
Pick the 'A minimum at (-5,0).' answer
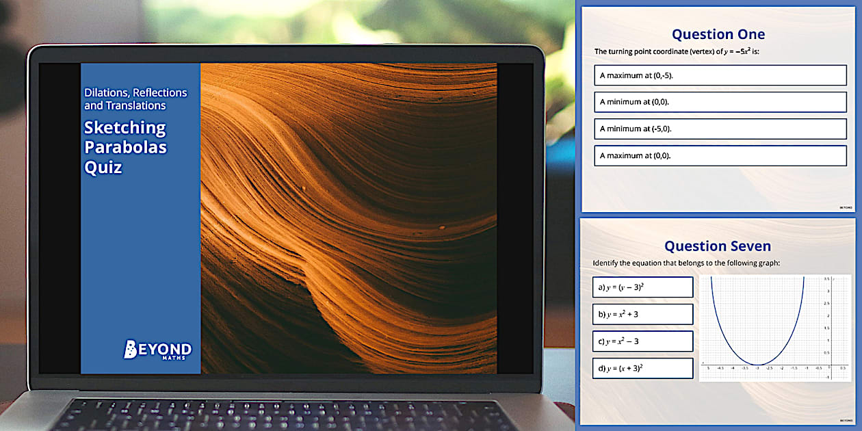[x=720, y=129]
